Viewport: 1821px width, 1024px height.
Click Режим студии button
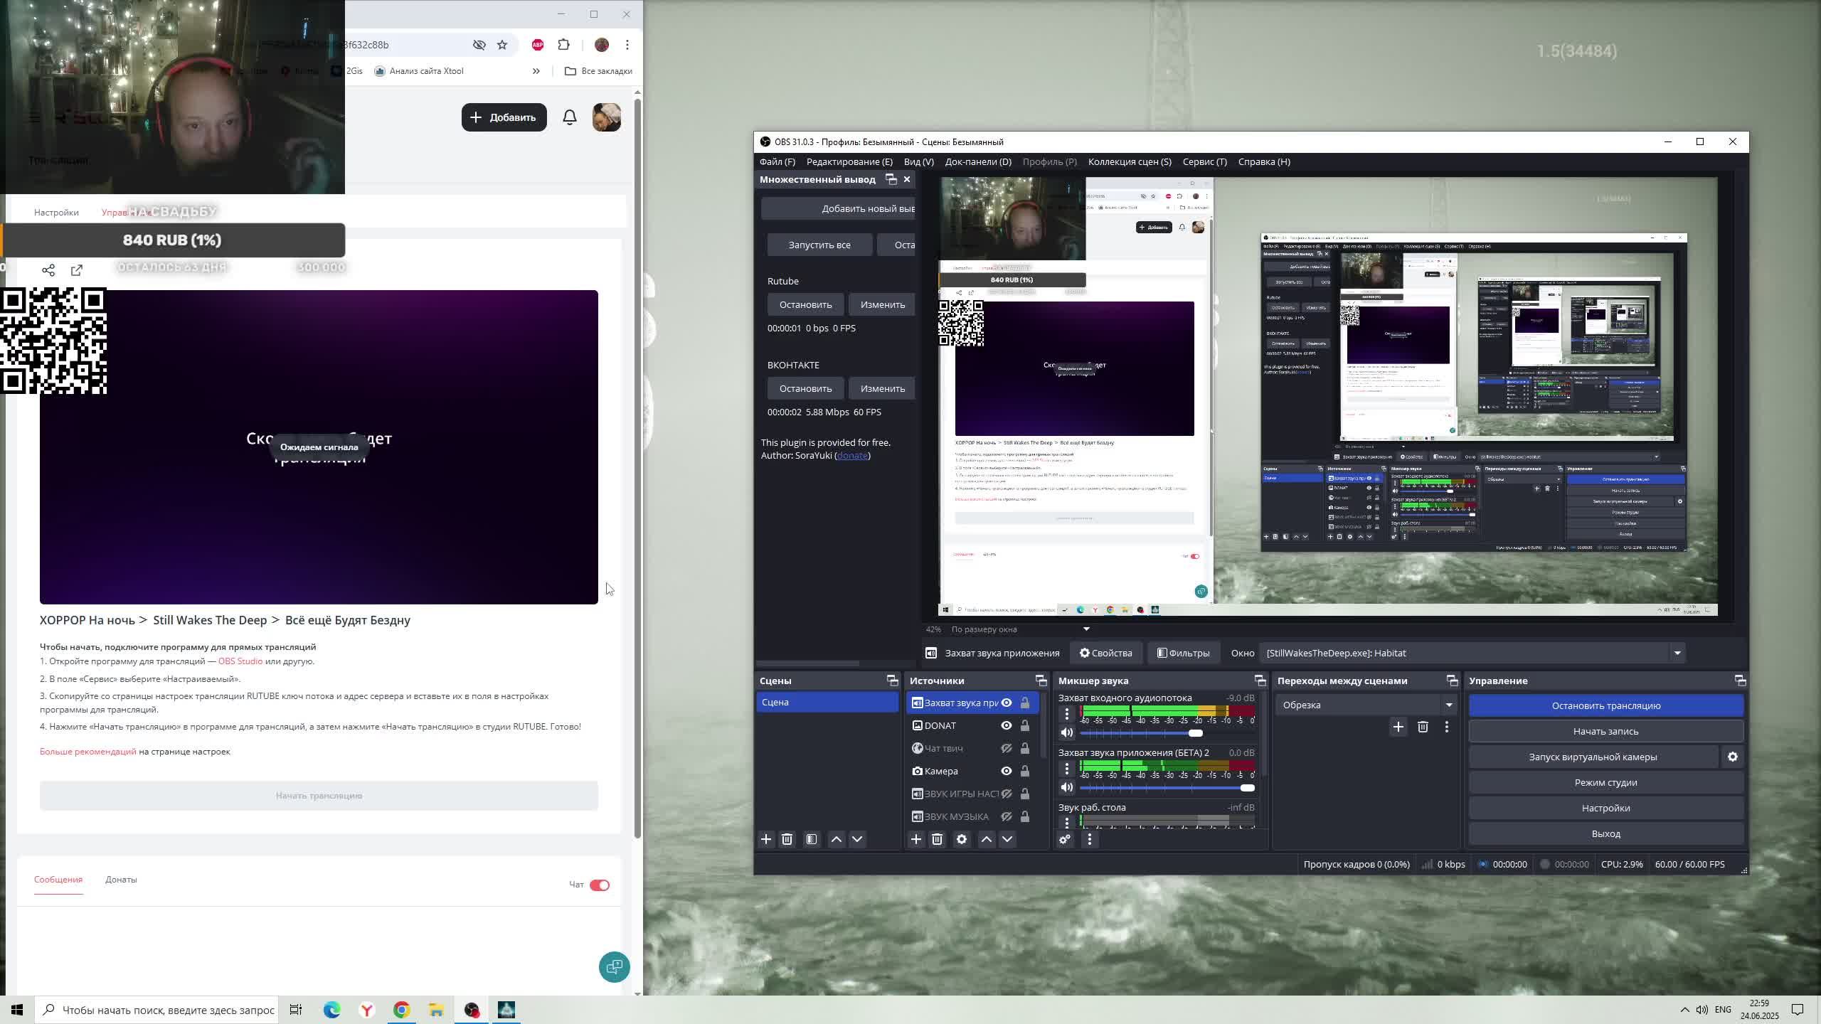1606,782
